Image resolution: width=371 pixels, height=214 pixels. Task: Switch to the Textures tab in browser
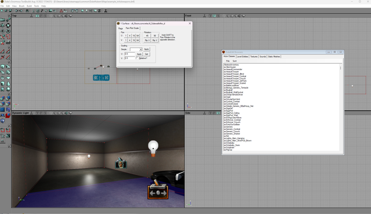[x=254, y=57]
